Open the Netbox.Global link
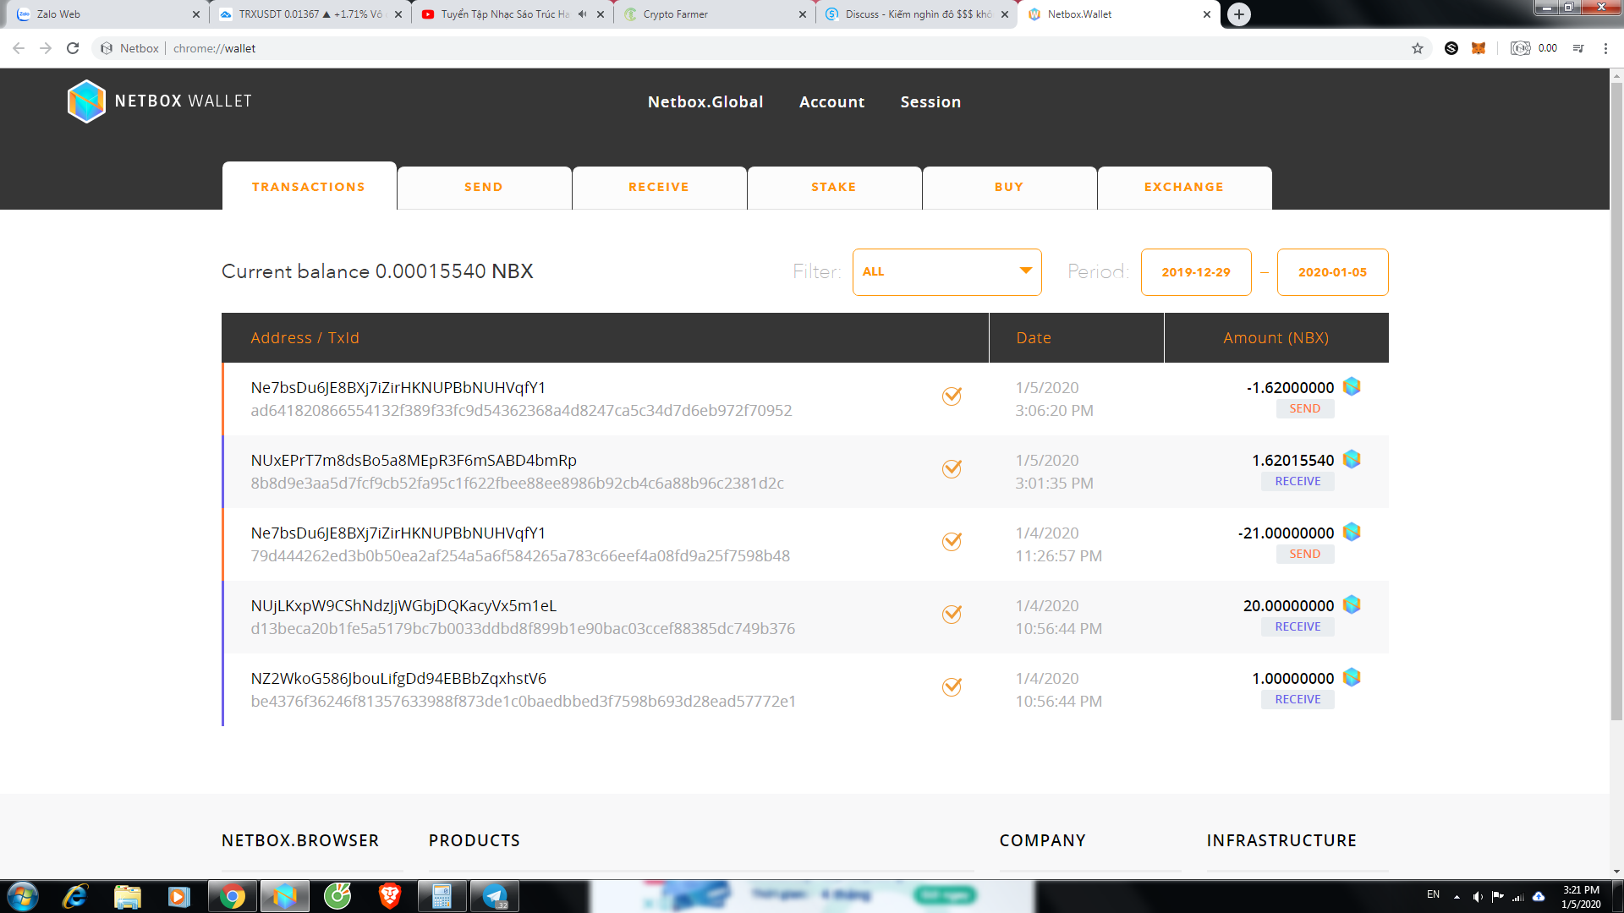The image size is (1624, 913). pyautogui.click(x=705, y=102)
